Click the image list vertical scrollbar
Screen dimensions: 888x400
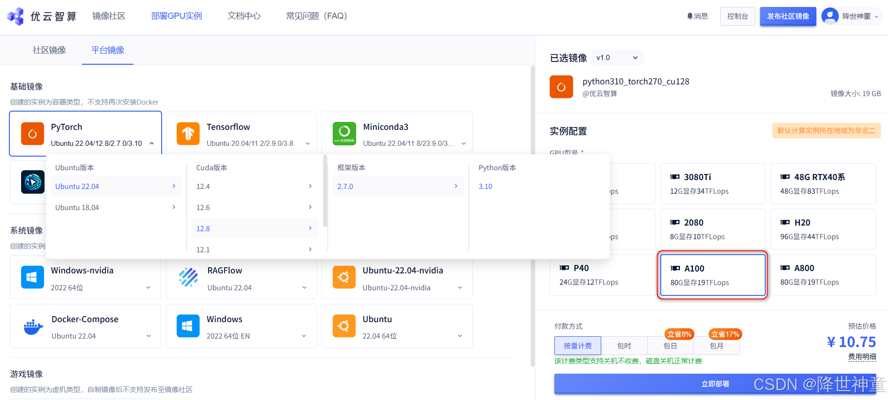coord(532,216)
